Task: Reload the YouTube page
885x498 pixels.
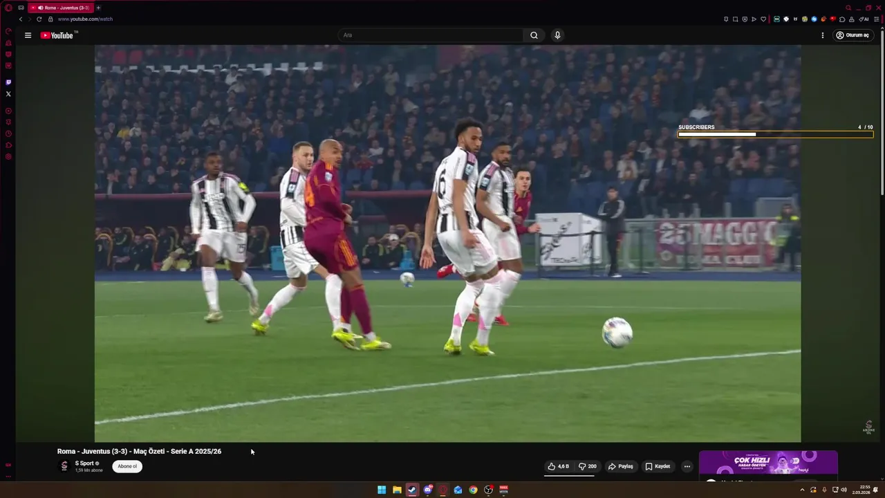Action: [39, 19]
